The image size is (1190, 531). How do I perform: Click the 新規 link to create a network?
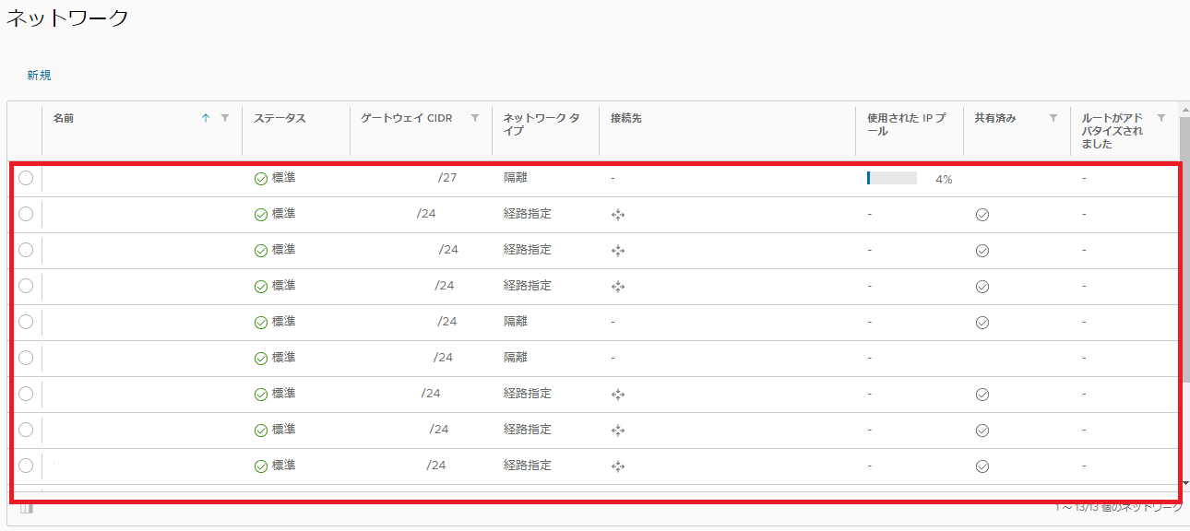(x=39, y=76)
